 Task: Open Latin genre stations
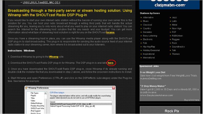coord(174,21)
